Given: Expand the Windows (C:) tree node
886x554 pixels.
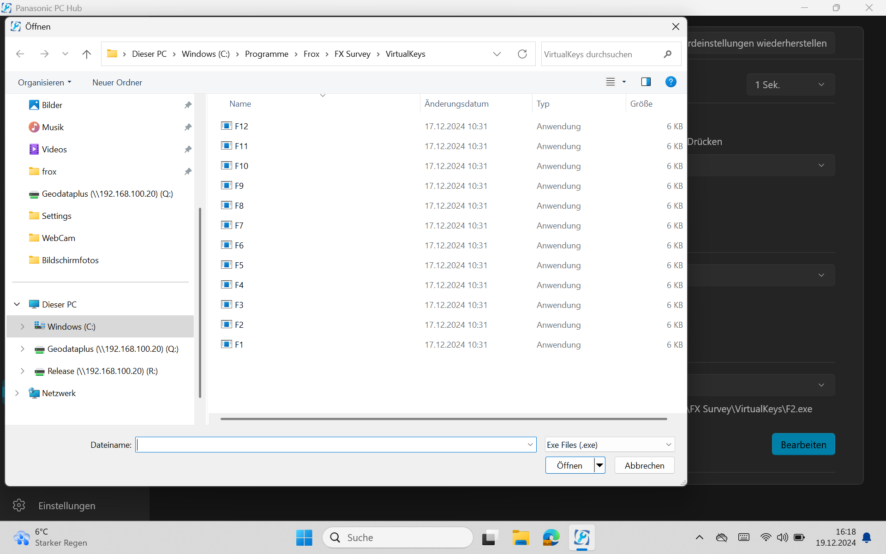Looking at the screenshot, I should point(22,326).
